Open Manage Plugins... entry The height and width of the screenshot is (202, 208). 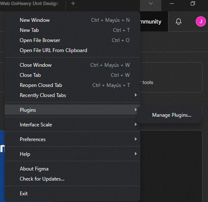click(x=170, y=115)
